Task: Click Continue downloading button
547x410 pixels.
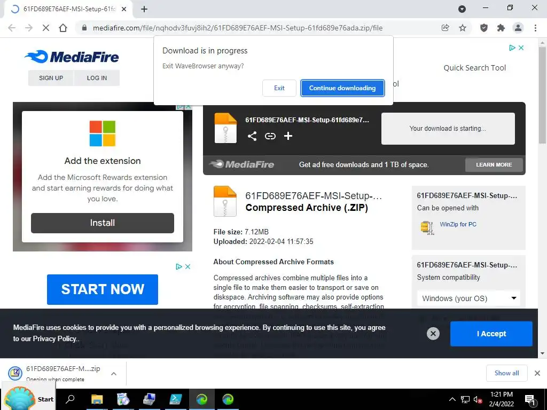Action: (x=342, y=88)
